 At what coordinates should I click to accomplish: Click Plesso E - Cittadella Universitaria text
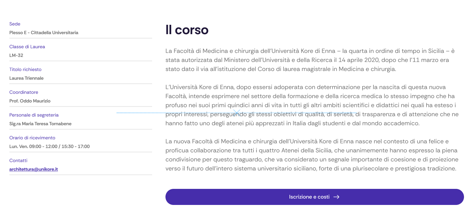44,33
